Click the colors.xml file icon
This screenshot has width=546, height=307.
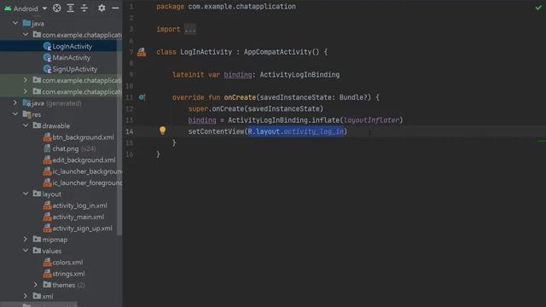coord(48,263)
